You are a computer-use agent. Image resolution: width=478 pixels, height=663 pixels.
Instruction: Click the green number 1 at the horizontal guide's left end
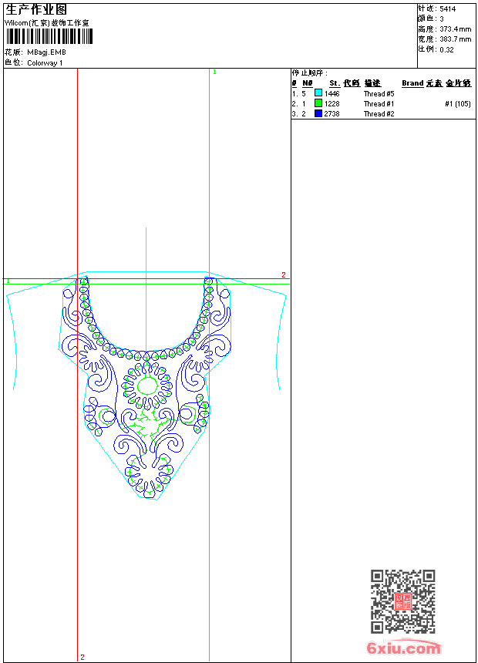click(8, 281)
